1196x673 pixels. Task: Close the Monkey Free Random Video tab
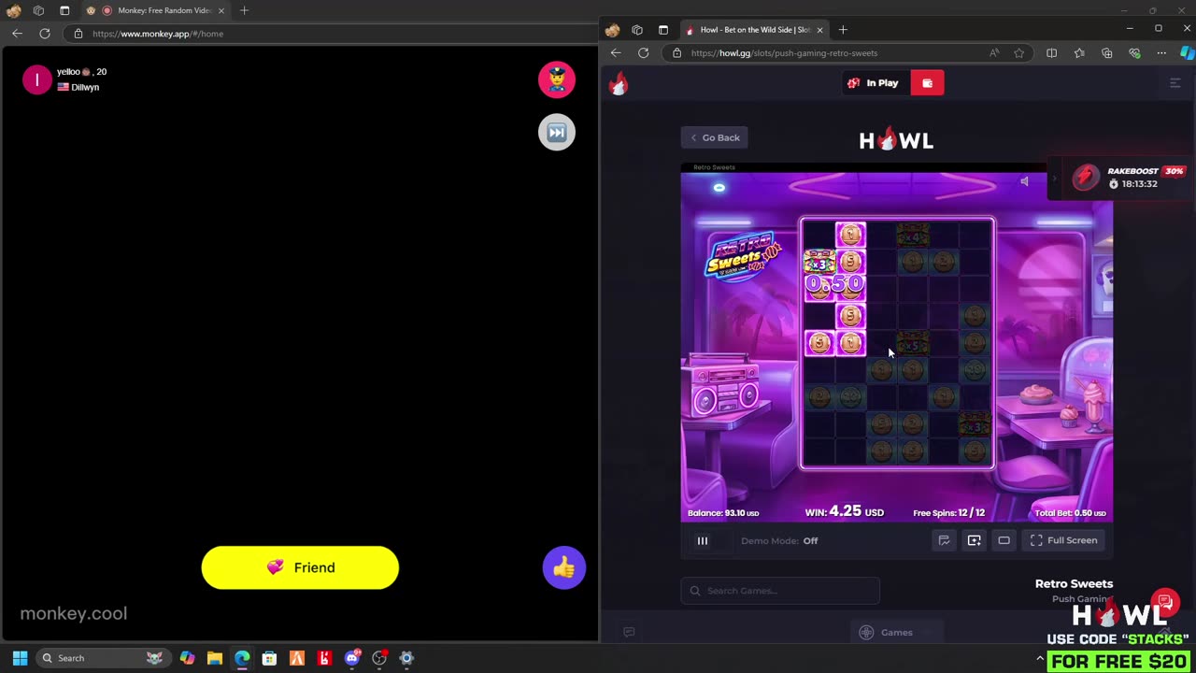(x=221, y=10)
